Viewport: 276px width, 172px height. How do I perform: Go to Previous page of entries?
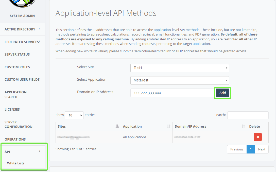pos(237,149)
